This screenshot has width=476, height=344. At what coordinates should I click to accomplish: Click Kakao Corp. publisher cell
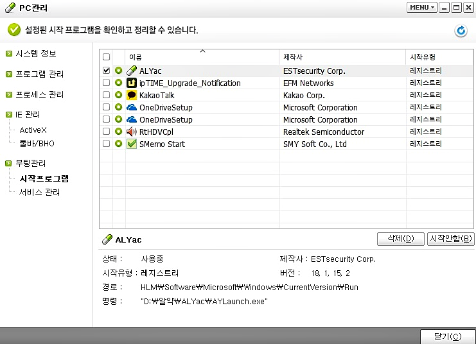(304, 95)
